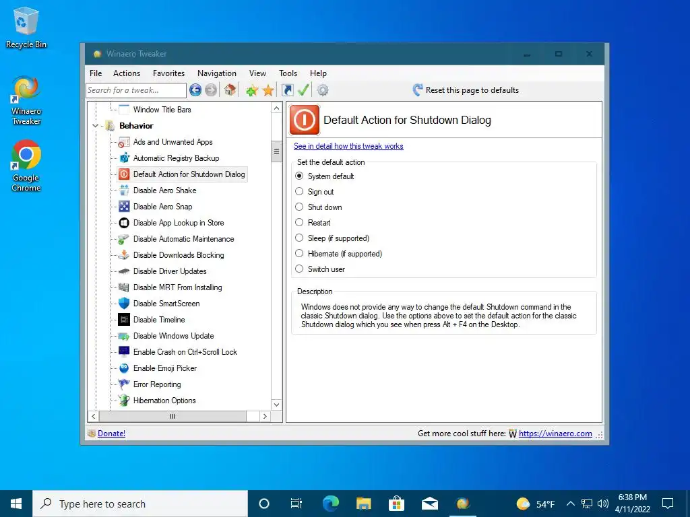Click the taskbar Type here to search box
This screenshot has width=690, height=517.
(140, 504)
